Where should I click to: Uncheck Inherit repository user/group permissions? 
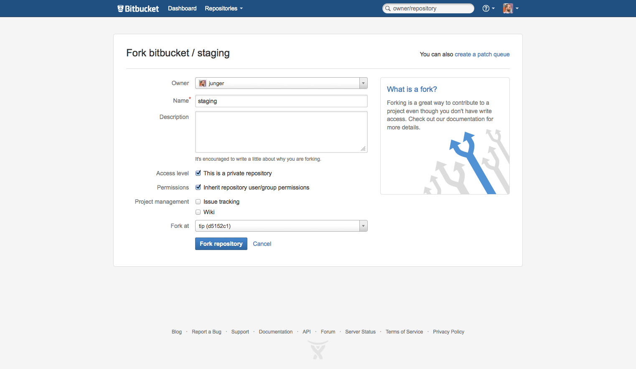pos(198,187)
